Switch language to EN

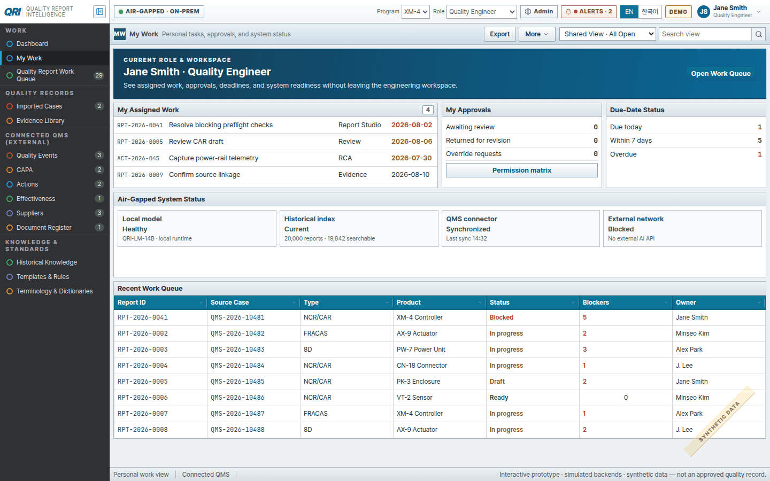click(629, 12)
